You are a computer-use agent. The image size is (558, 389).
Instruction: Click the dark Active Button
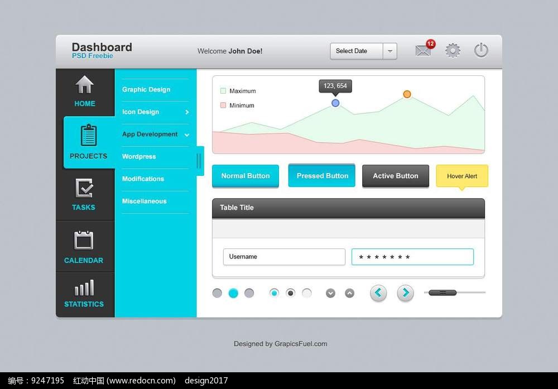[395, 176]
